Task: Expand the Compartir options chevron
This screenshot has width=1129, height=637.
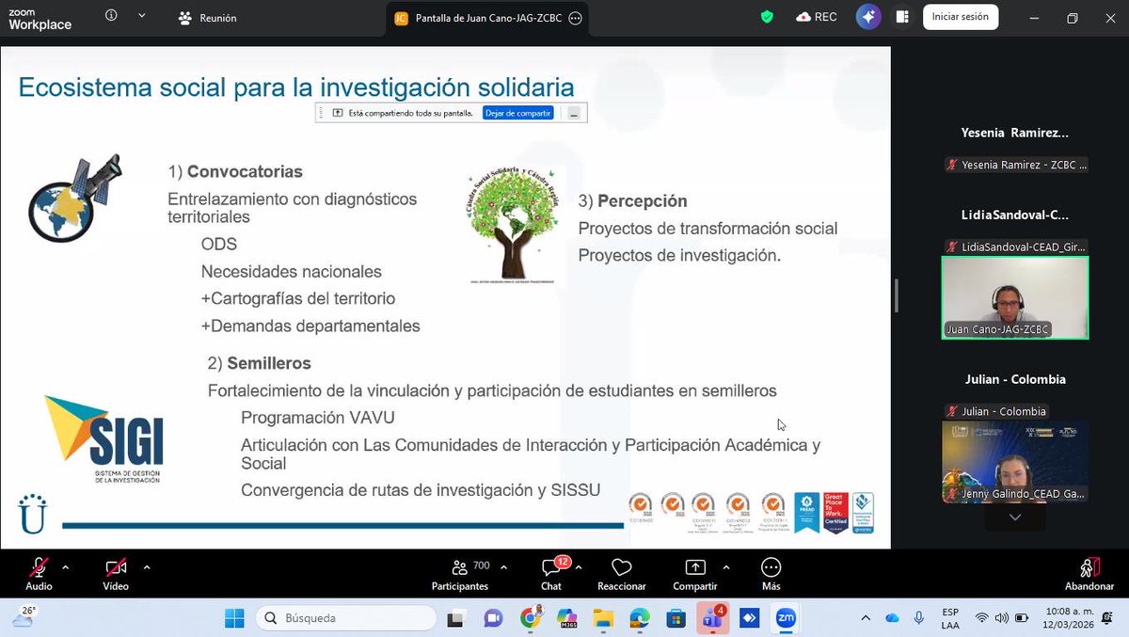Action: 725,566
